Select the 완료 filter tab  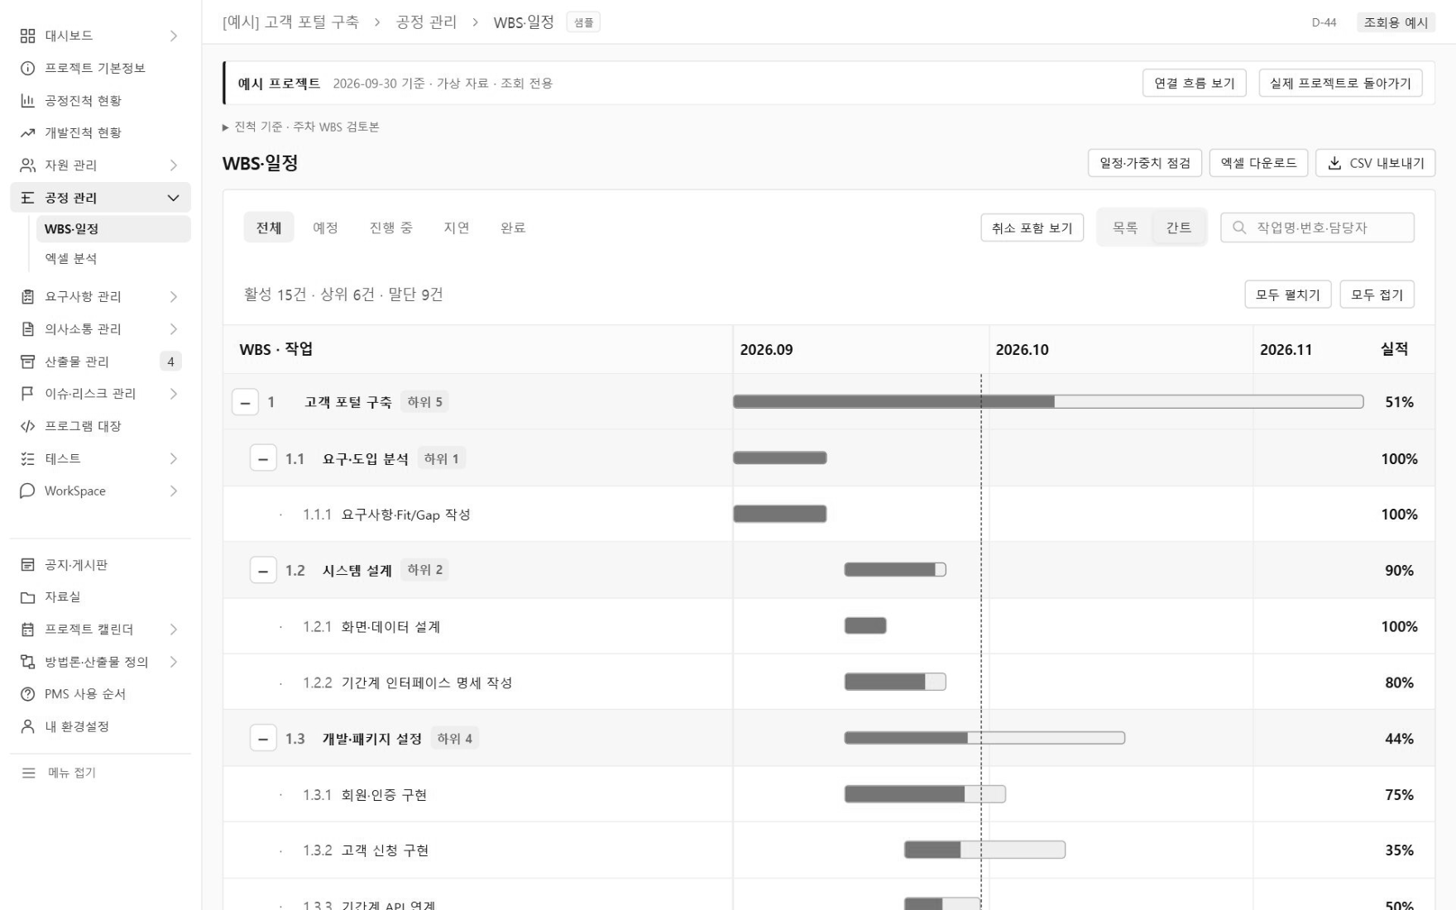click(x=513, y=227)
